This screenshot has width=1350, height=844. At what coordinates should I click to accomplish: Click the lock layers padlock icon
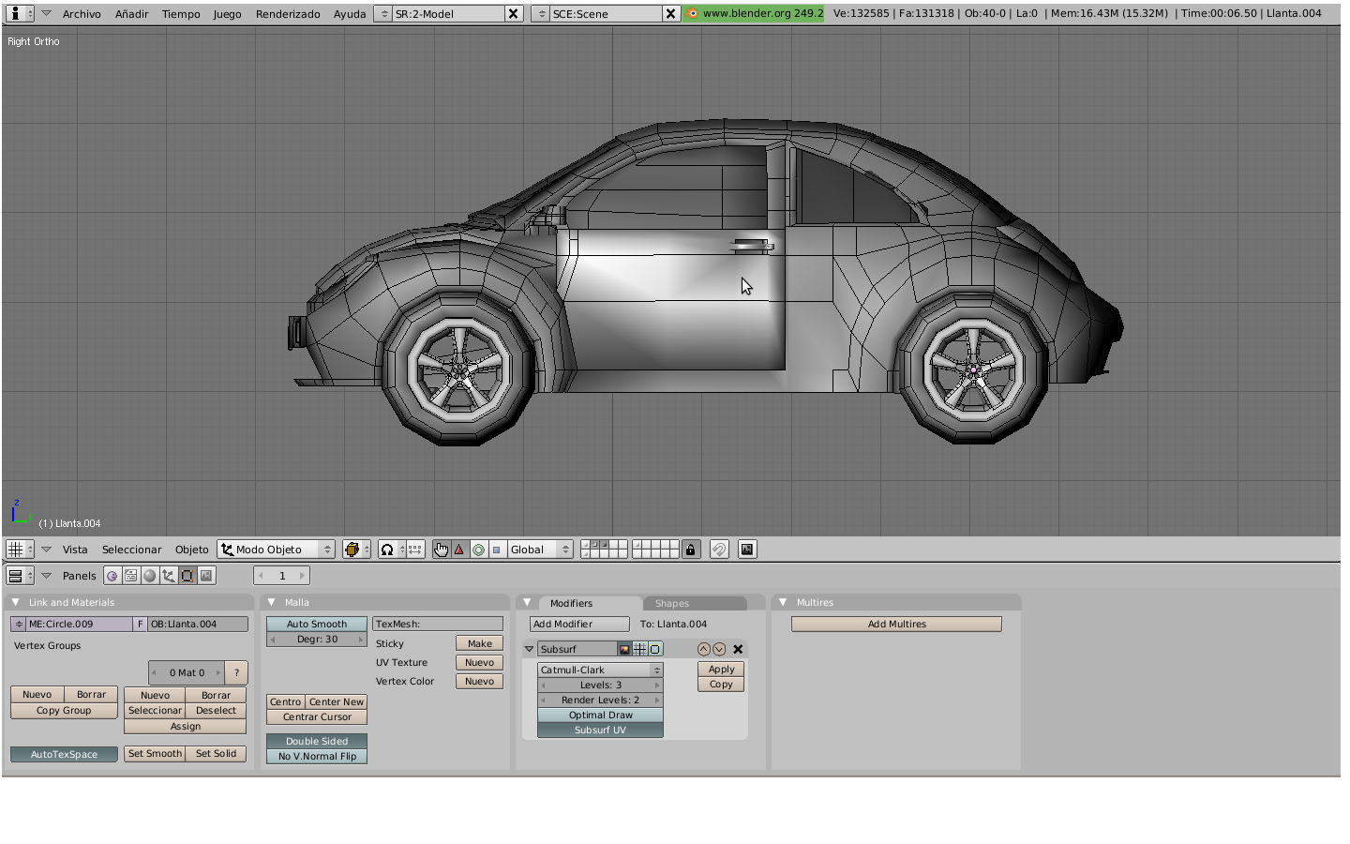click(691, 550)
